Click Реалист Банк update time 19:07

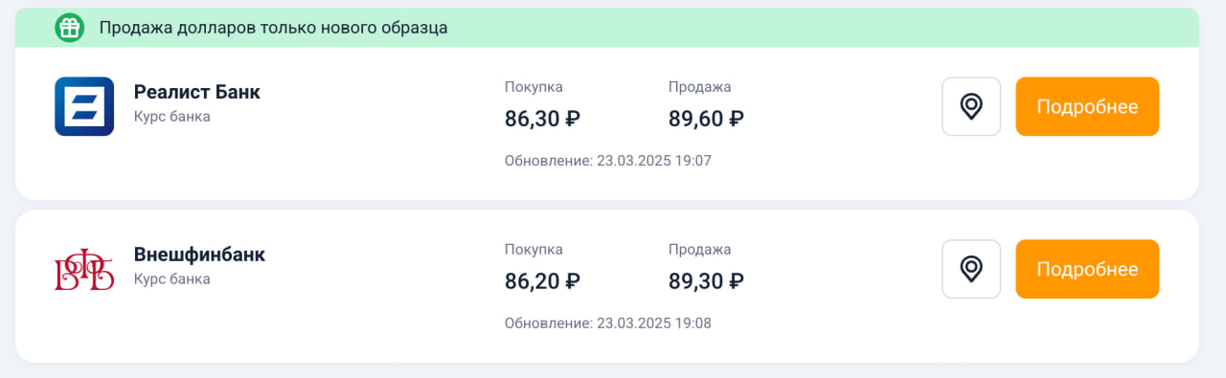coord(608,161)
